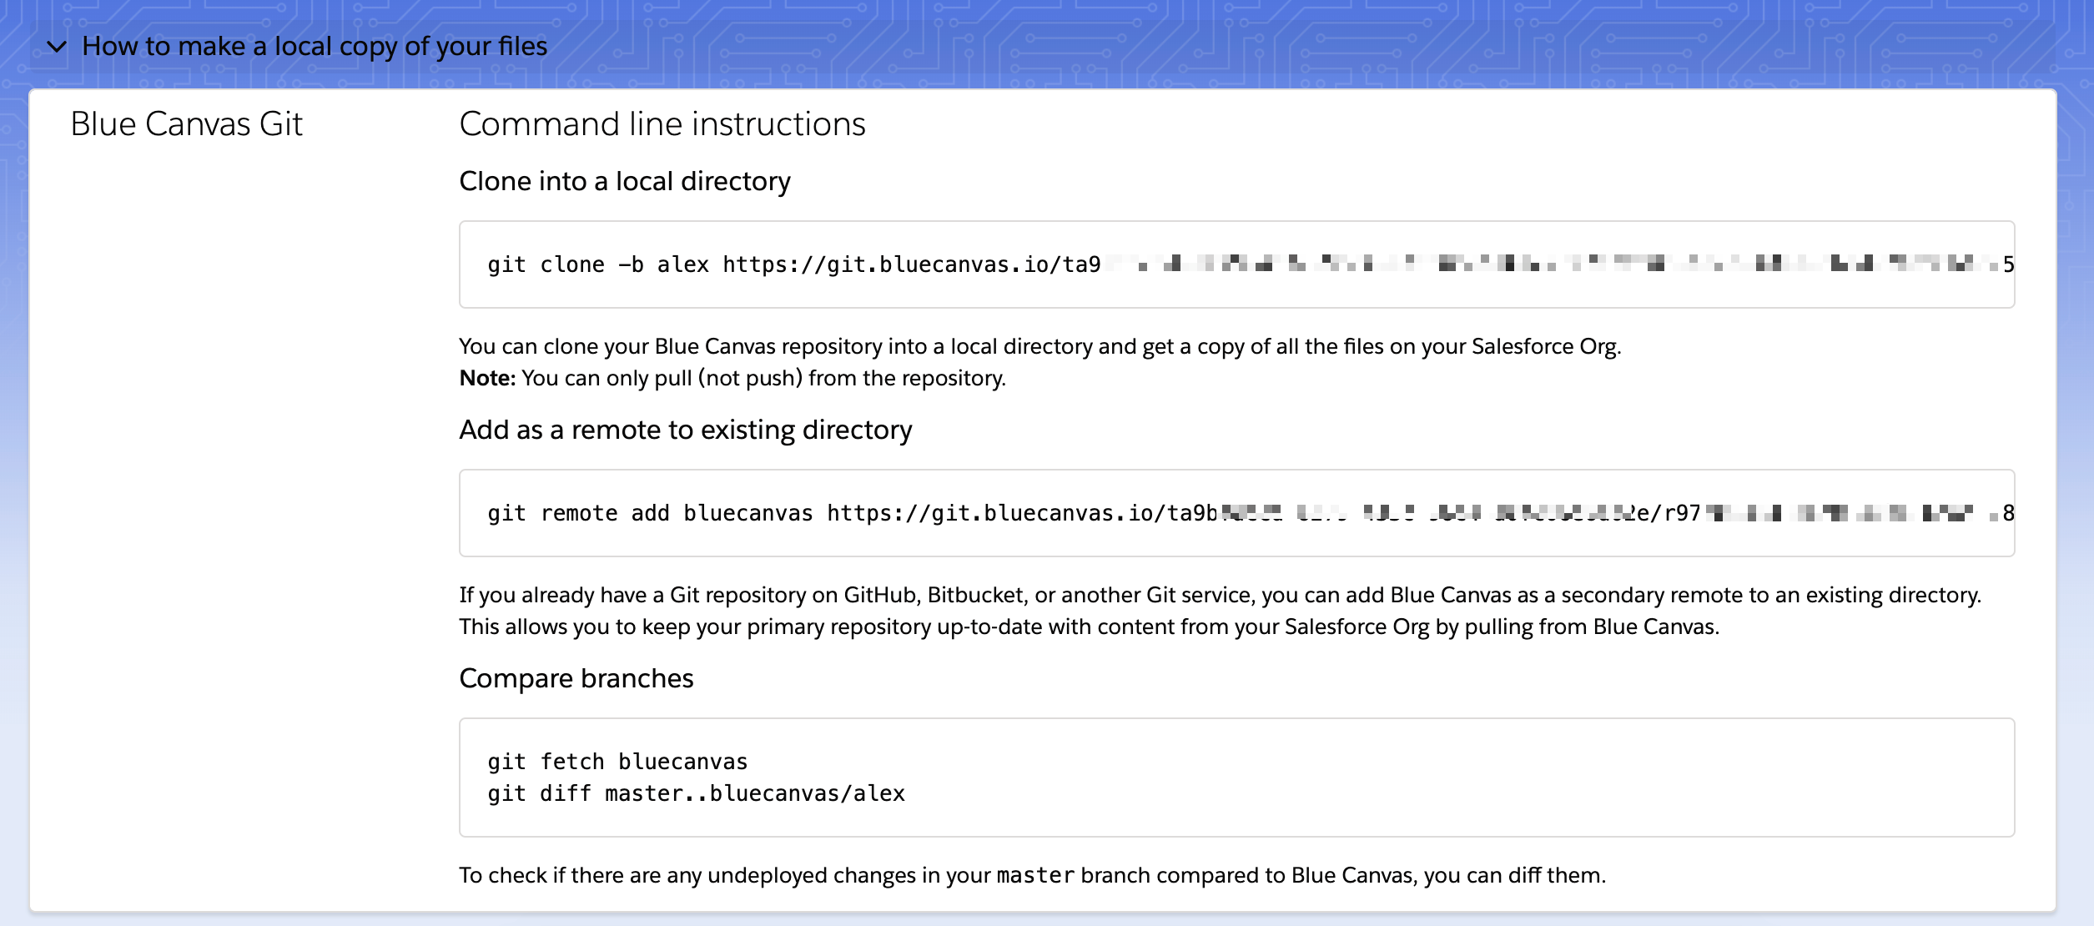Click the Blue Canvas Git heading
This screenshot has height=926, width=2094.
[x=186, y=124]
